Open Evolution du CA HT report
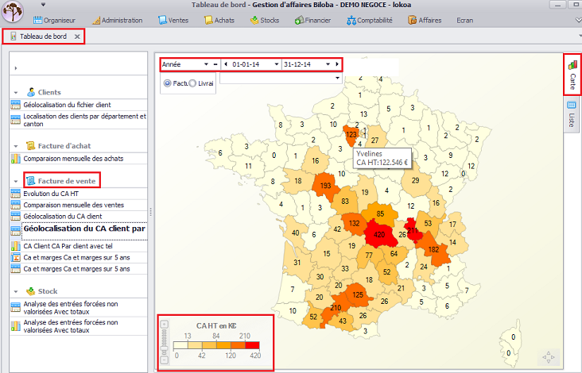Screen dimensions: 582x373 pyautogui.click(x=51, y=194)
